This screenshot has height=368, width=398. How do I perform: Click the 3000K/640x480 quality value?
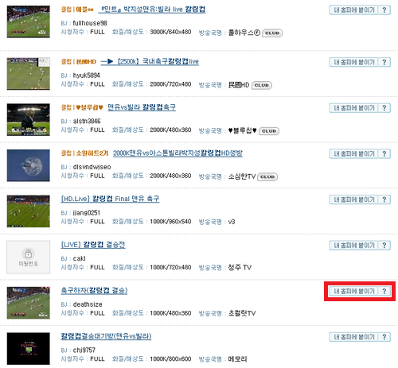(170, 32)
